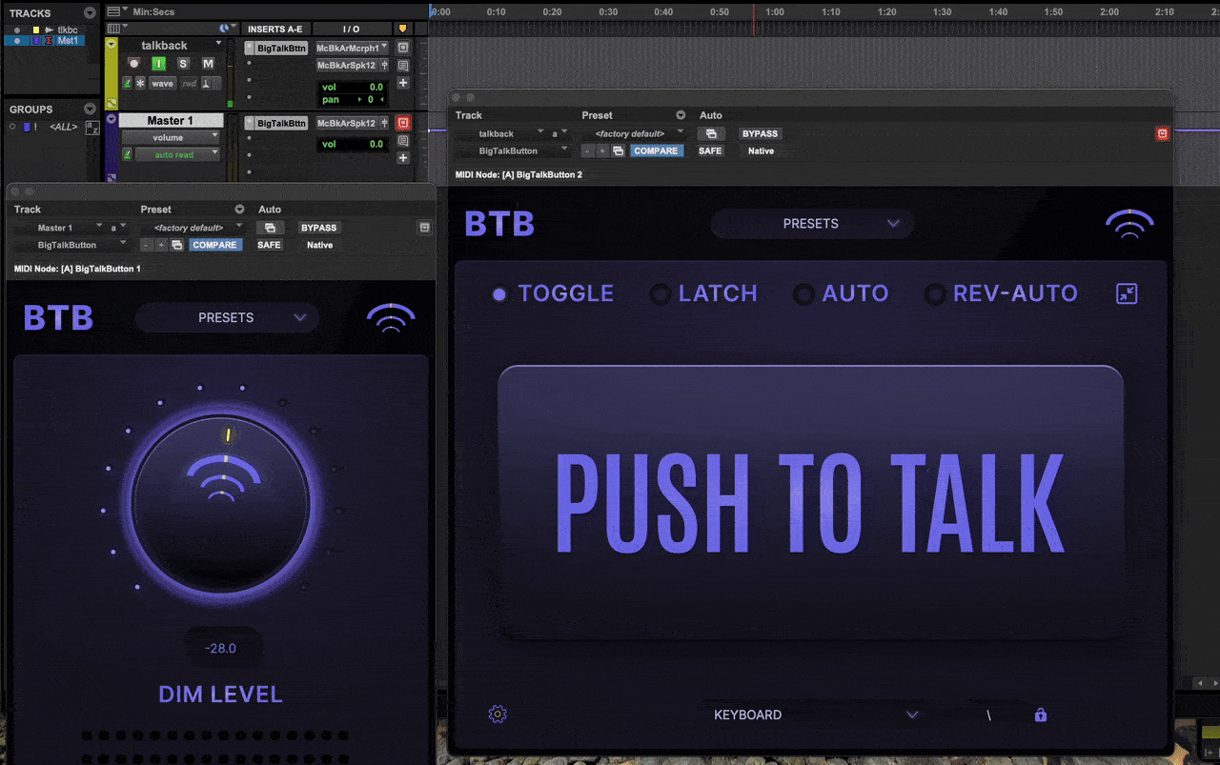Select the TOGGLE mode radio button
Screen dimensions: 1220x765
[x=499, y=293]
